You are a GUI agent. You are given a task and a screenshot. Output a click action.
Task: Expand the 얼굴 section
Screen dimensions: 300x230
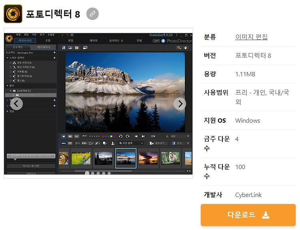point(8,111)
